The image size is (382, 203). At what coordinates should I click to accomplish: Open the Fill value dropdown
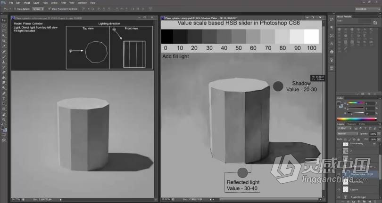[379, 140]
